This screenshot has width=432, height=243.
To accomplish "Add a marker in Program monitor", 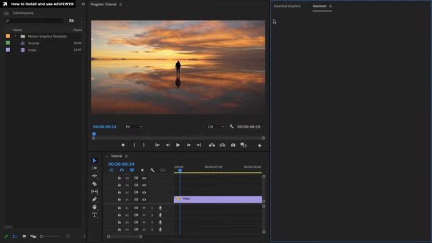I will [123, 145].
